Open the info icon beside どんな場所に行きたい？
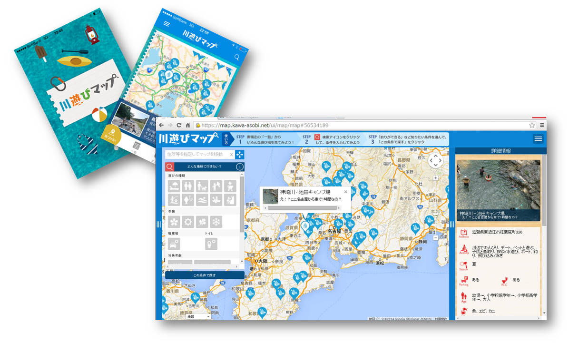Image resolution: width=569 pixels, height=343 pixels. (239, 167)
